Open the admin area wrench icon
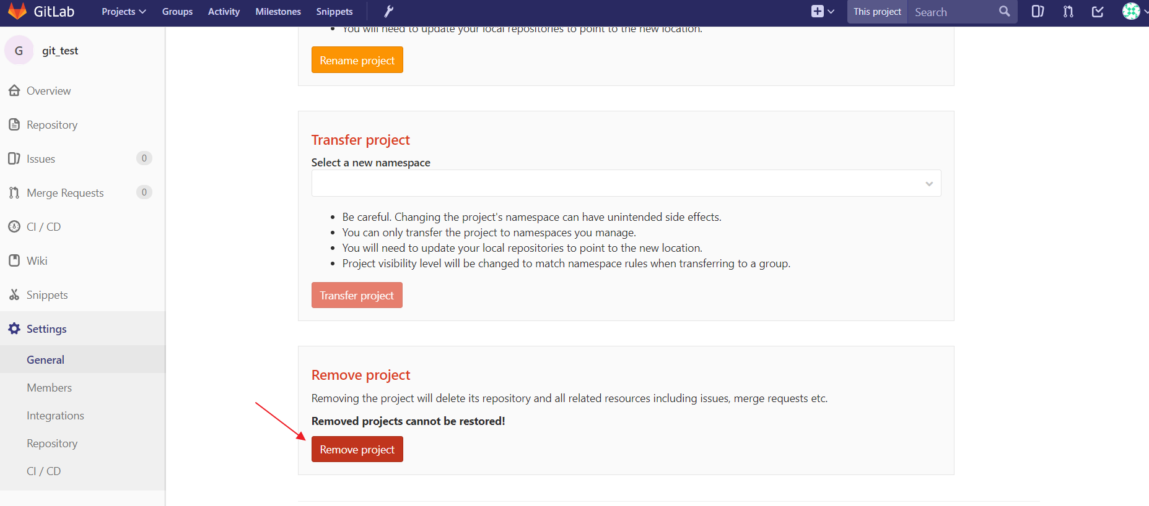This screenshot has width=1149, height=506. pos(388,12)
